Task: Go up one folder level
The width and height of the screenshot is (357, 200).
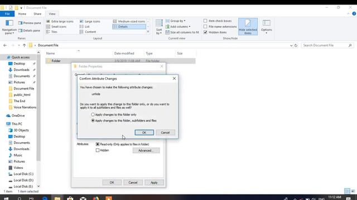Action: click(24, 46)
